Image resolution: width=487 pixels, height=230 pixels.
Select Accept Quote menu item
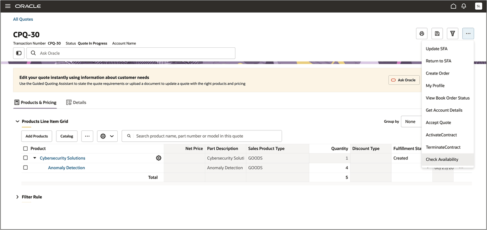click(448, 122)
